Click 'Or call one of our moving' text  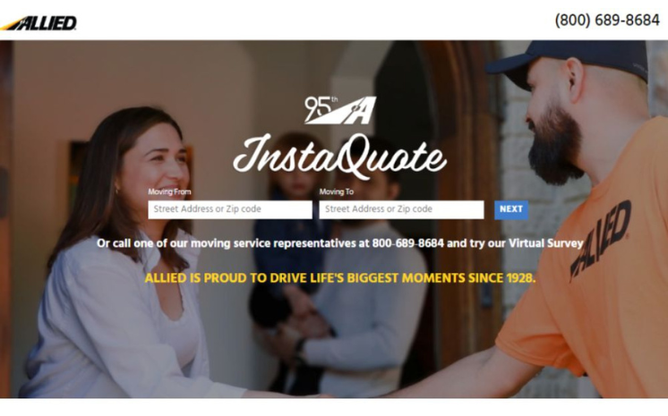tap(164, 243)
